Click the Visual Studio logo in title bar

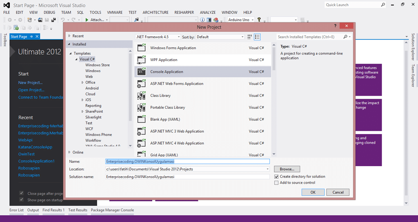7,5
